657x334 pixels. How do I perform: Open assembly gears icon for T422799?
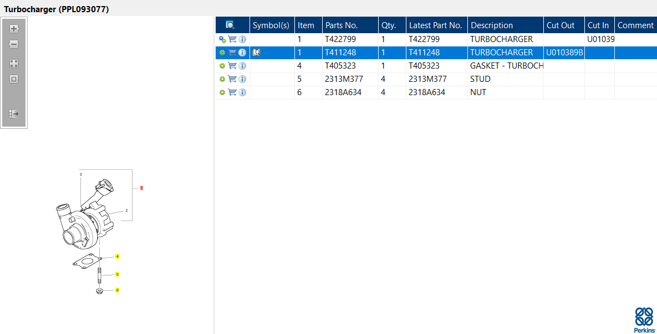222,39
